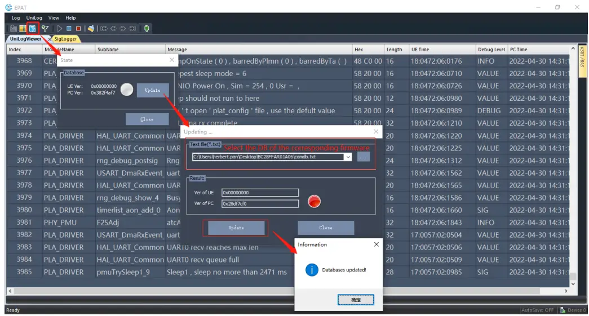The image size is (589, 316).
Task: Jump to the last entry arrow icon
Action: click(x=132, y=29)
